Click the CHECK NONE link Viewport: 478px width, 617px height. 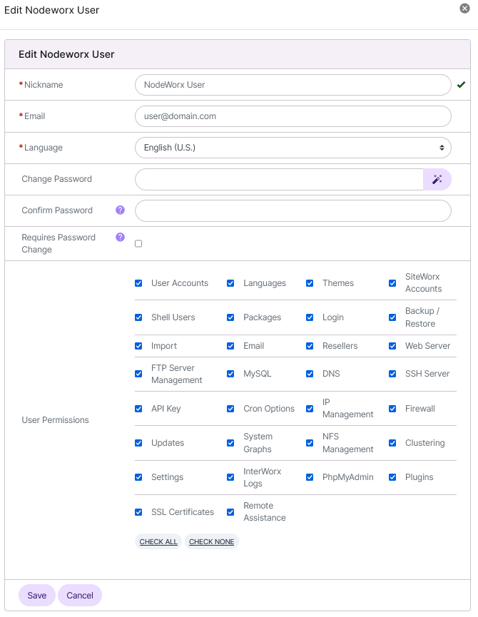click(211, 541)
